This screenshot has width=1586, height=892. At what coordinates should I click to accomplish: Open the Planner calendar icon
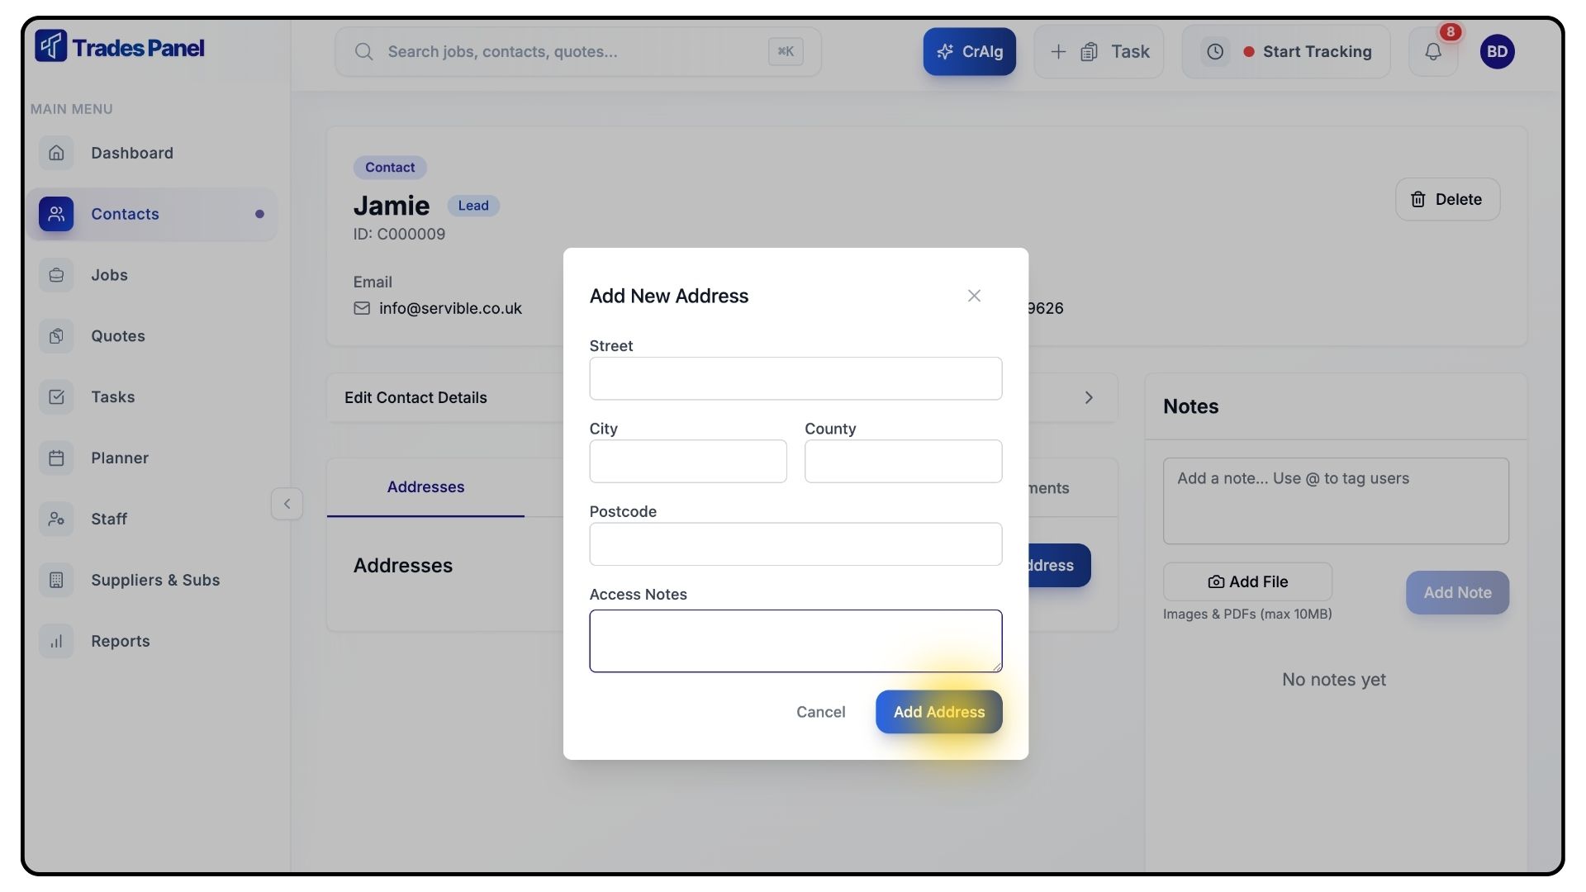pyautogui.click(x=56, y=458)
